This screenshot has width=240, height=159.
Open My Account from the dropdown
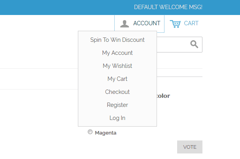click(117, 53)
